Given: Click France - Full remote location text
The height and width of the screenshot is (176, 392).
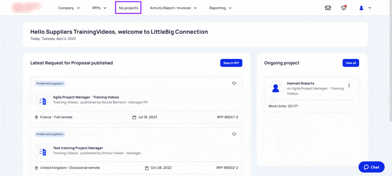Looking at the screenshot, I should coord(56,117).
